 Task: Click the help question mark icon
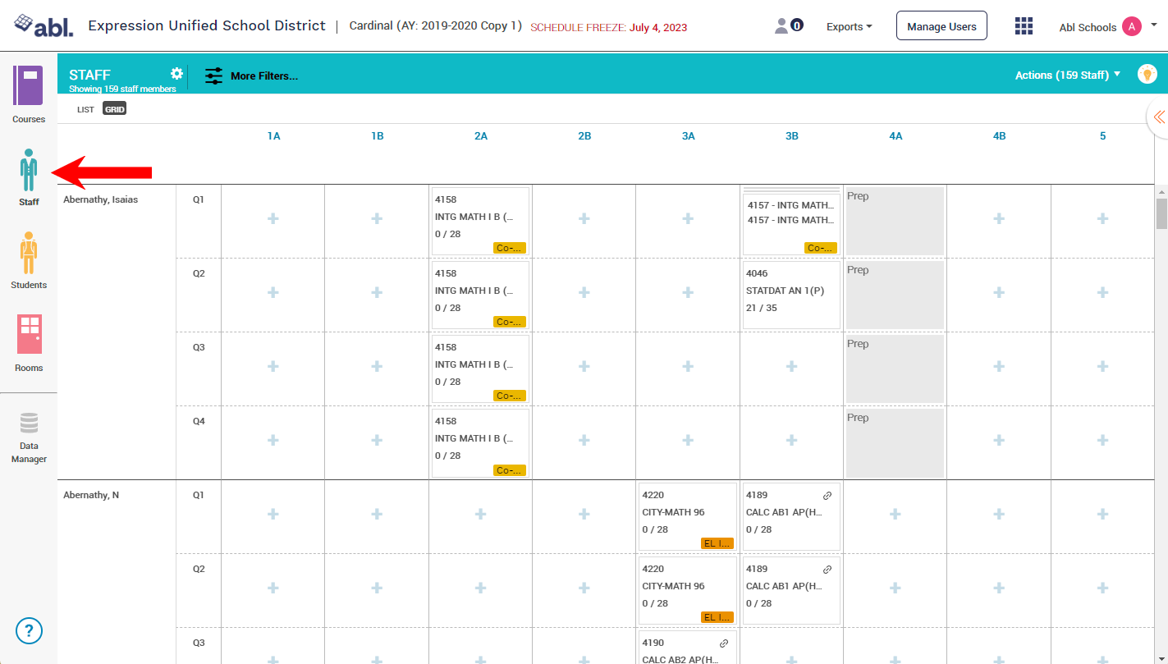(29, 630)
